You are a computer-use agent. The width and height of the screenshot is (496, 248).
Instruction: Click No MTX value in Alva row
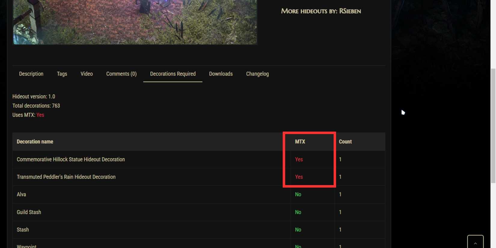click(x=298, y=194)
